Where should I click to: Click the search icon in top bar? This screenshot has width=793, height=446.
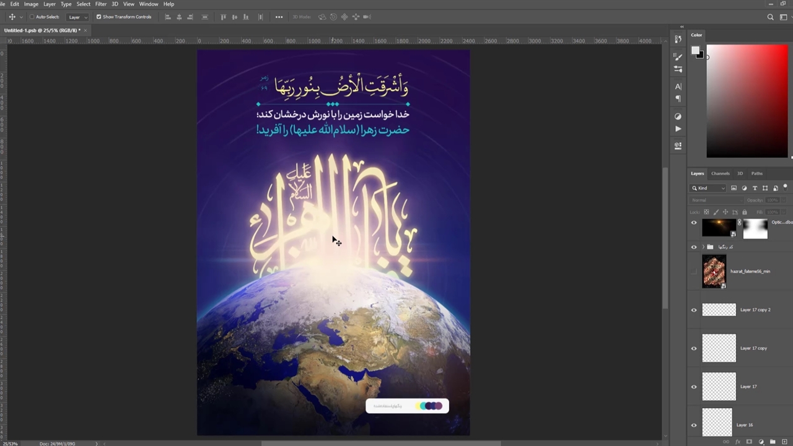pos(771,17)
